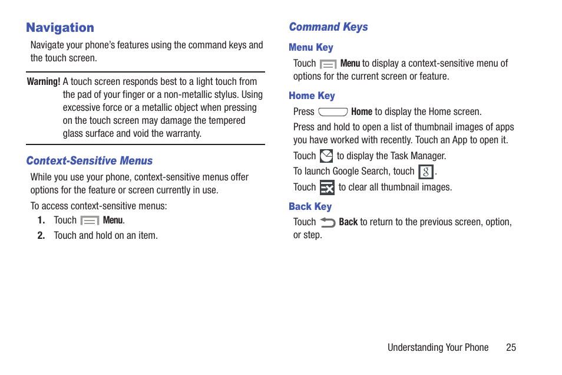The height and width of the screenshot is (375, 562).
Task: Click the Menu key icon under Menu Key
Action: 328,64
